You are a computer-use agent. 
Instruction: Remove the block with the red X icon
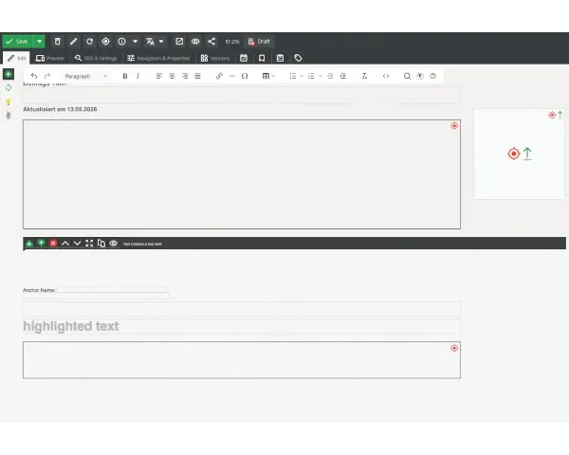(53, 243)
